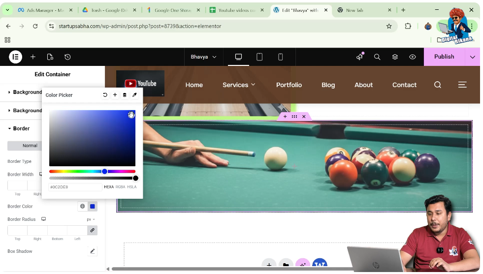Open global colors globe icon
This screenshot has width=483, height=274.
(83, 207)
